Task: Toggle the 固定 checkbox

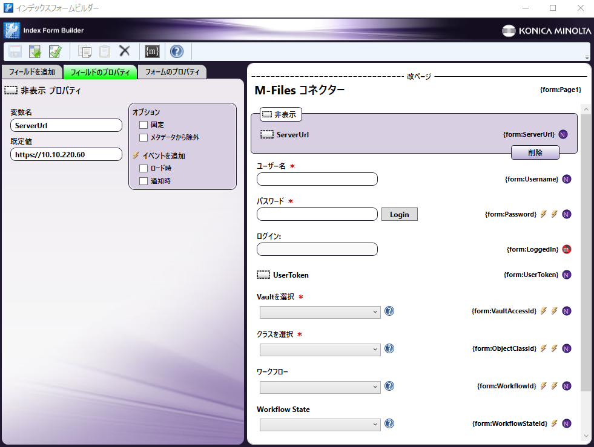Action: coord(144,125)
